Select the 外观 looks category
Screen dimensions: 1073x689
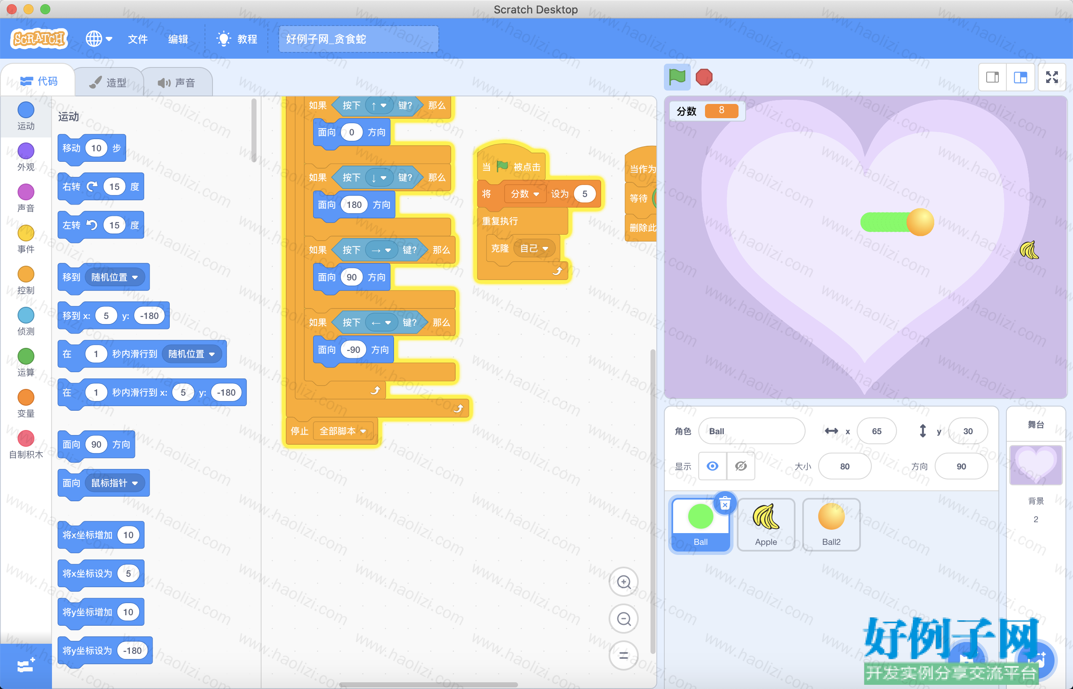(x=26, y=157)
